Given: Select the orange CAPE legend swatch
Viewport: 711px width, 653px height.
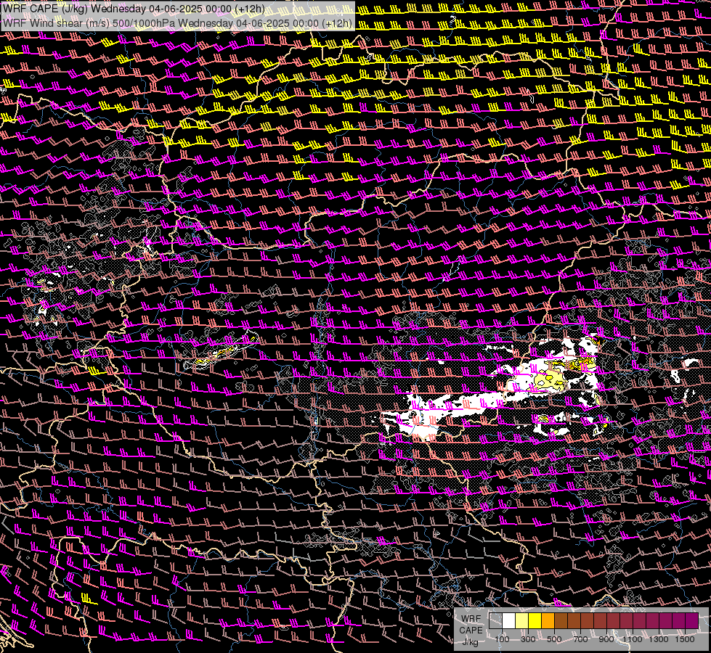Looking at the screenshot, I should pyautogui.click(x=548, y=620).
